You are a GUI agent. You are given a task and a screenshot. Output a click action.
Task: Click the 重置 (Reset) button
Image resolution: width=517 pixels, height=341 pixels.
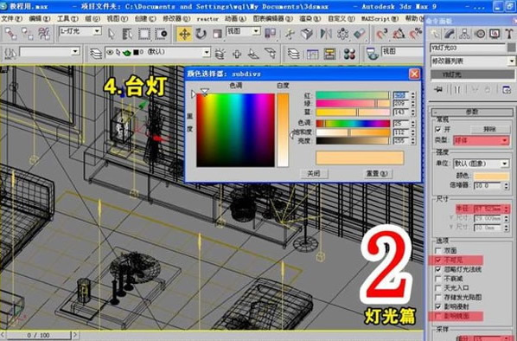(378, 173)
